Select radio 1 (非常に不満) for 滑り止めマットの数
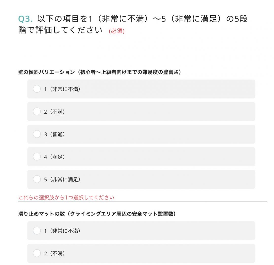The width and height of the screenshot is (274, 265). 37,231
